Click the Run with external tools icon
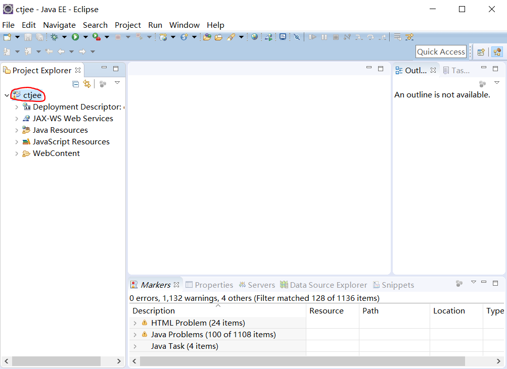 tap(97, 37)
